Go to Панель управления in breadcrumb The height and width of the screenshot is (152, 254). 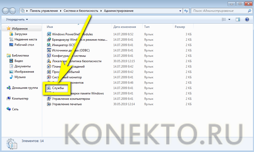click(44, 11)
